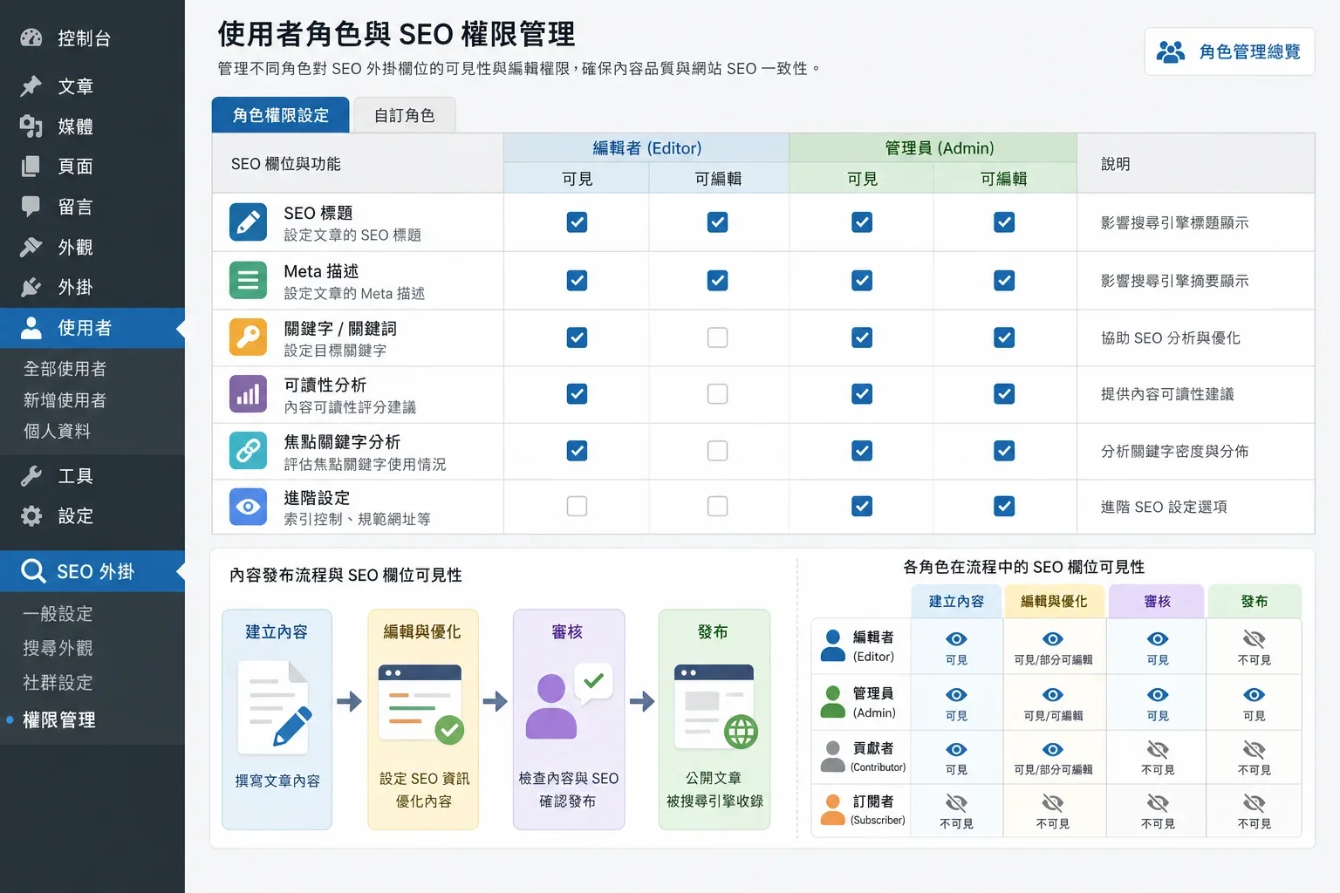
Task: Click the 外觀 appearance brush icon
Action: [31, 247]
